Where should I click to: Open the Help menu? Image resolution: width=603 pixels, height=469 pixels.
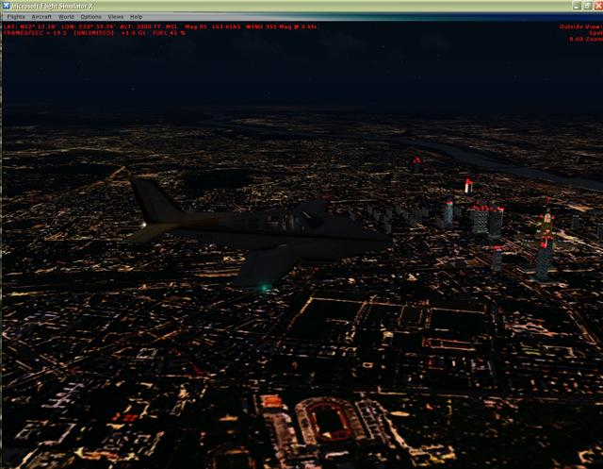click(x=136, y=17)
